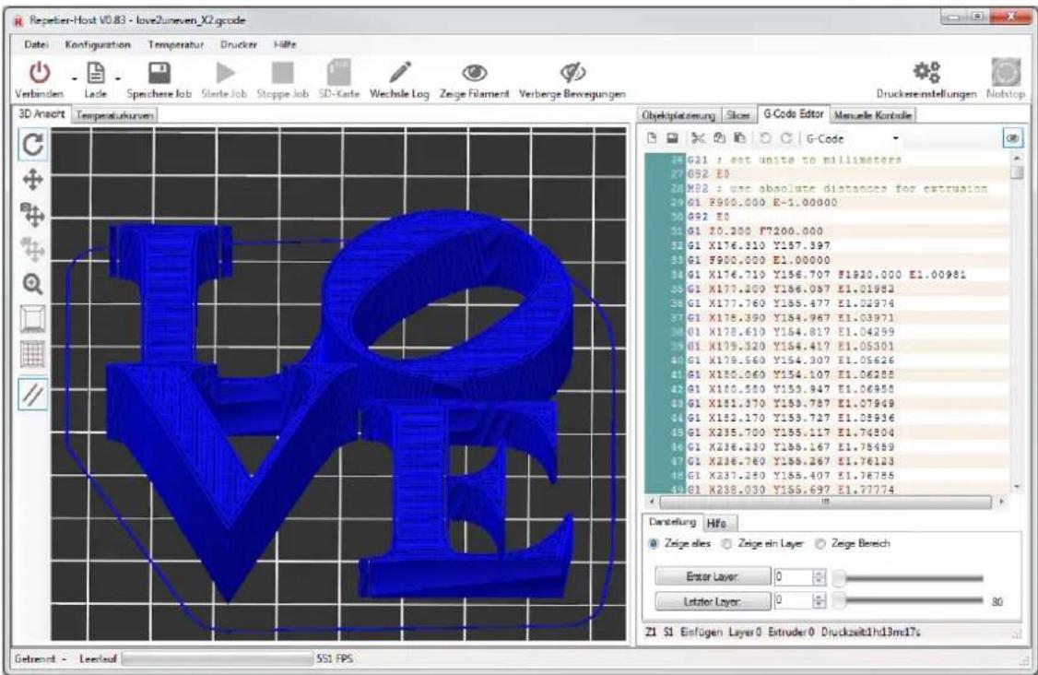This screenshot has height=675, width=1038.
Task: Open the Hilfe menu
Action: (x=285, y=44)
